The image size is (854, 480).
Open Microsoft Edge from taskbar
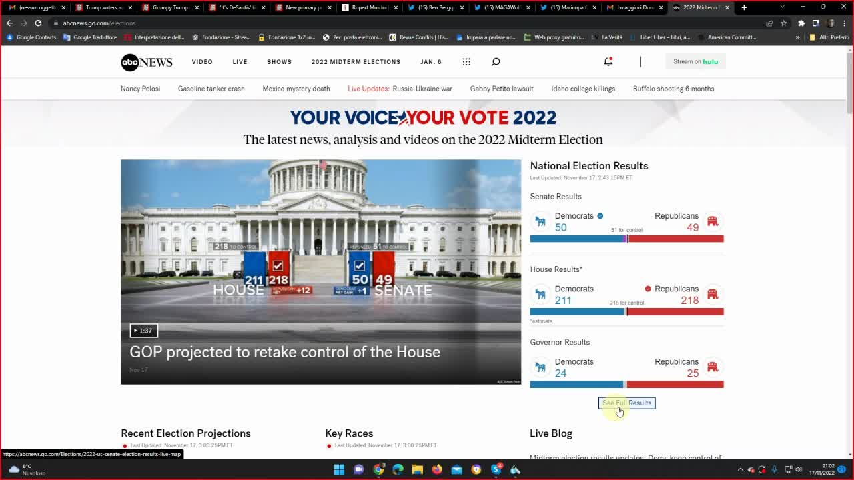click(398, 469)
